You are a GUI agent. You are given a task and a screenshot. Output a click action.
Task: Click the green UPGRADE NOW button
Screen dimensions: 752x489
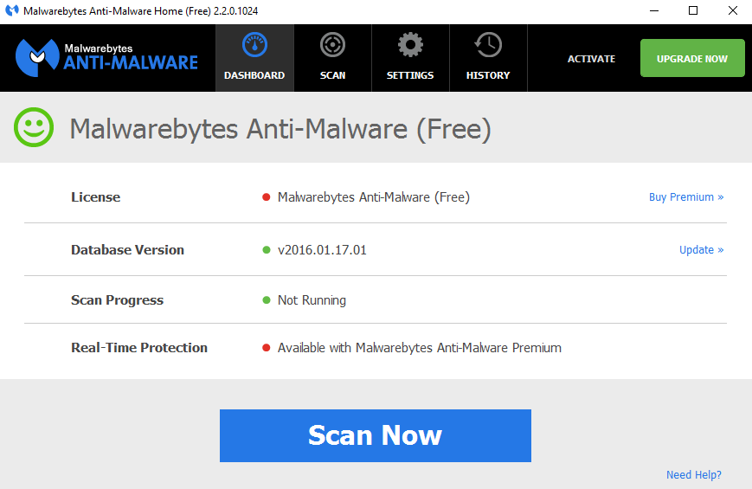pos(692,58)
